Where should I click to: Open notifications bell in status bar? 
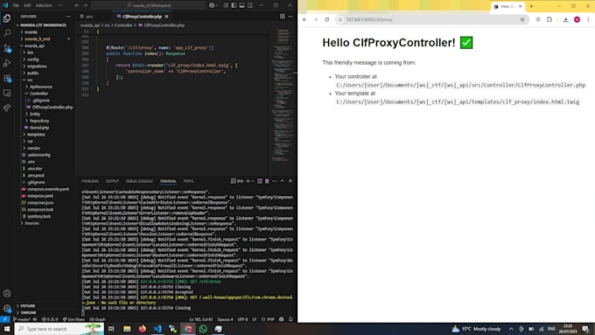[x=290, y=319]
